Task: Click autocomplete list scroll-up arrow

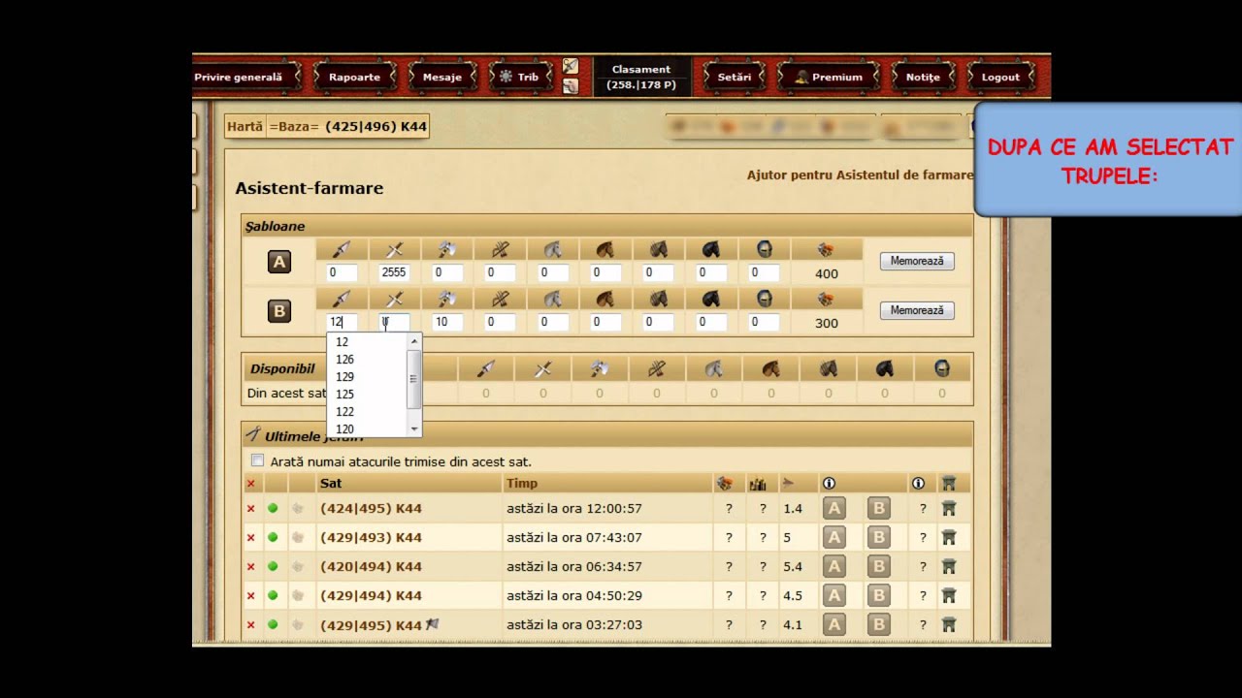Action: 414,341
